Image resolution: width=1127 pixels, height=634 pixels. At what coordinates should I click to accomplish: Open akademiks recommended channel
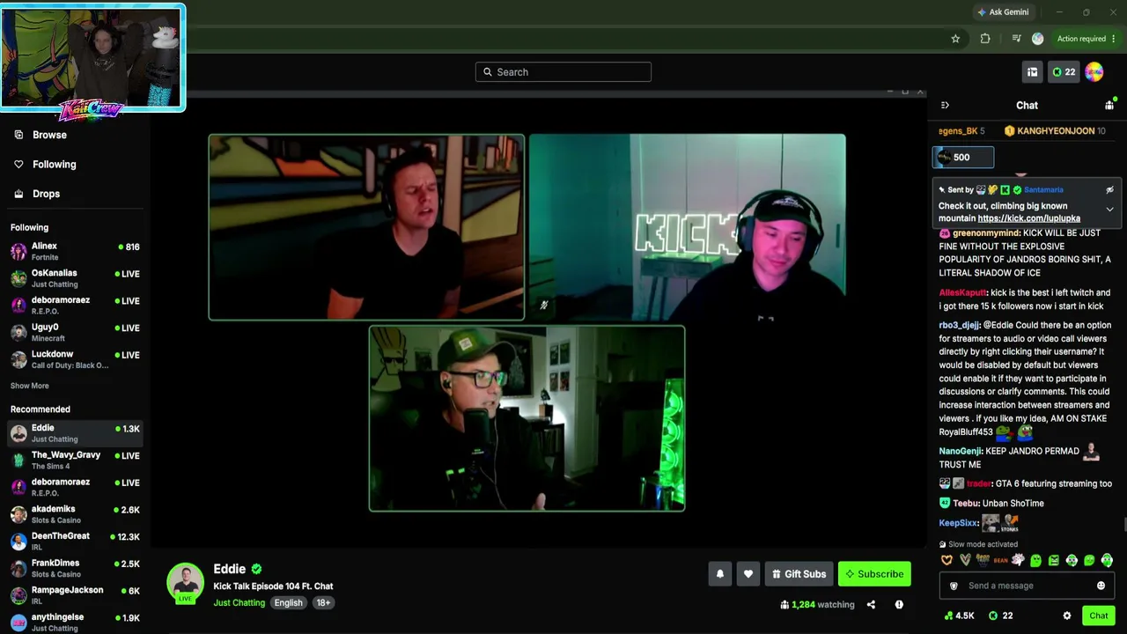pos(74,514)
